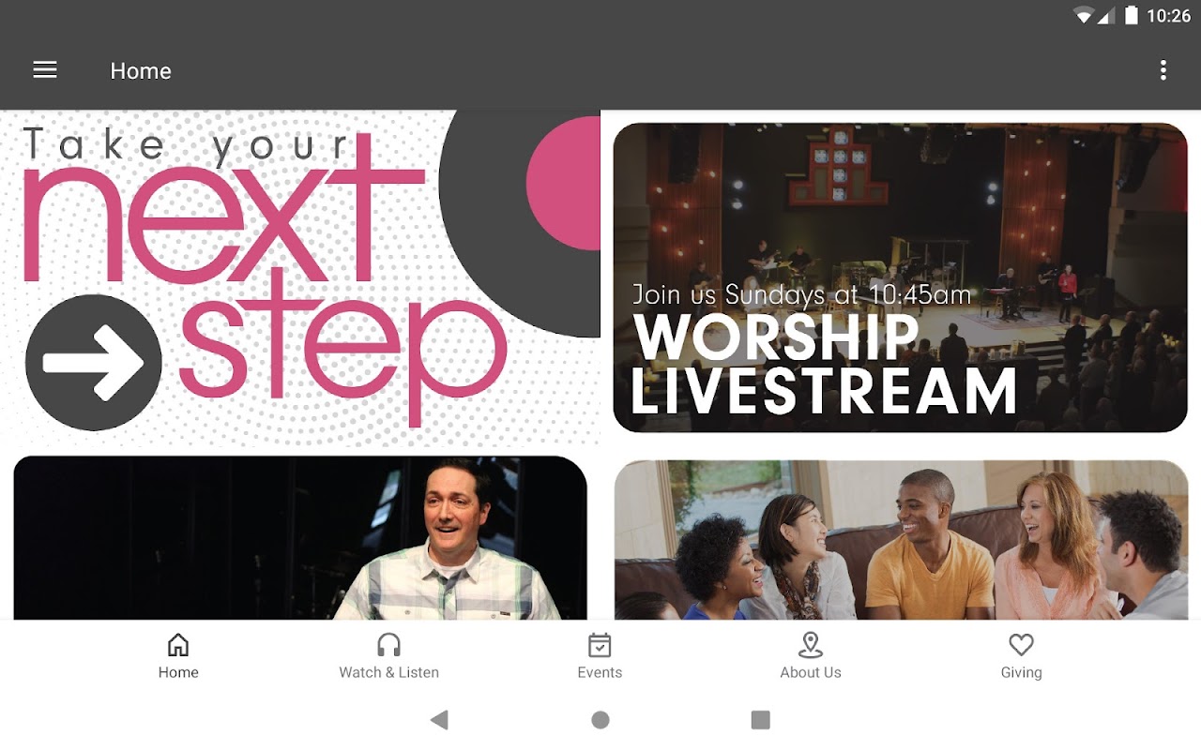1201x750 pixels.
Task: Click the Home title in top bar
Action: [x=141, y=71]
